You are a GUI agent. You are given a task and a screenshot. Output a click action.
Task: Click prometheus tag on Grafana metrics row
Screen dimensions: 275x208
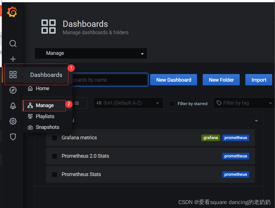coord(236,138)
